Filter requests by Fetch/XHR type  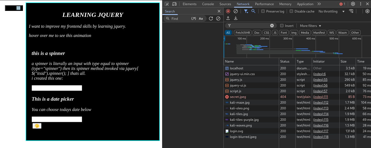(x=243, y=33)
